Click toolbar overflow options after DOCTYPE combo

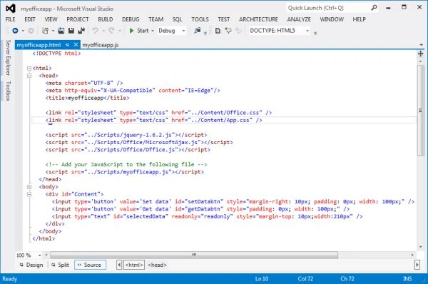click(315, 33)
